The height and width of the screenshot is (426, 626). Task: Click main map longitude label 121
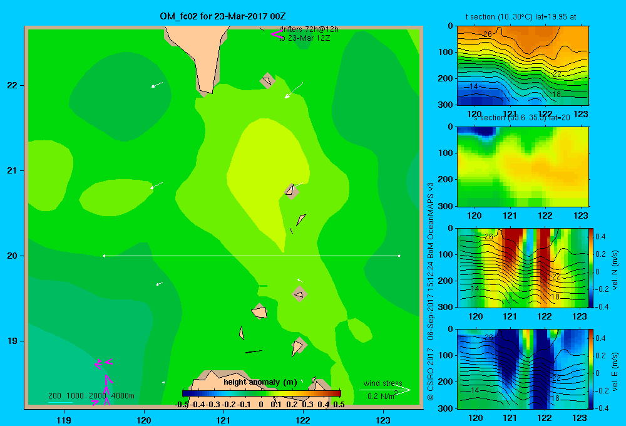(223, 420)
